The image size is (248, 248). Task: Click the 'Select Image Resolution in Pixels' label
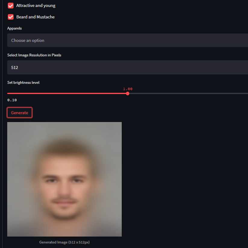[x=34, y=55]
